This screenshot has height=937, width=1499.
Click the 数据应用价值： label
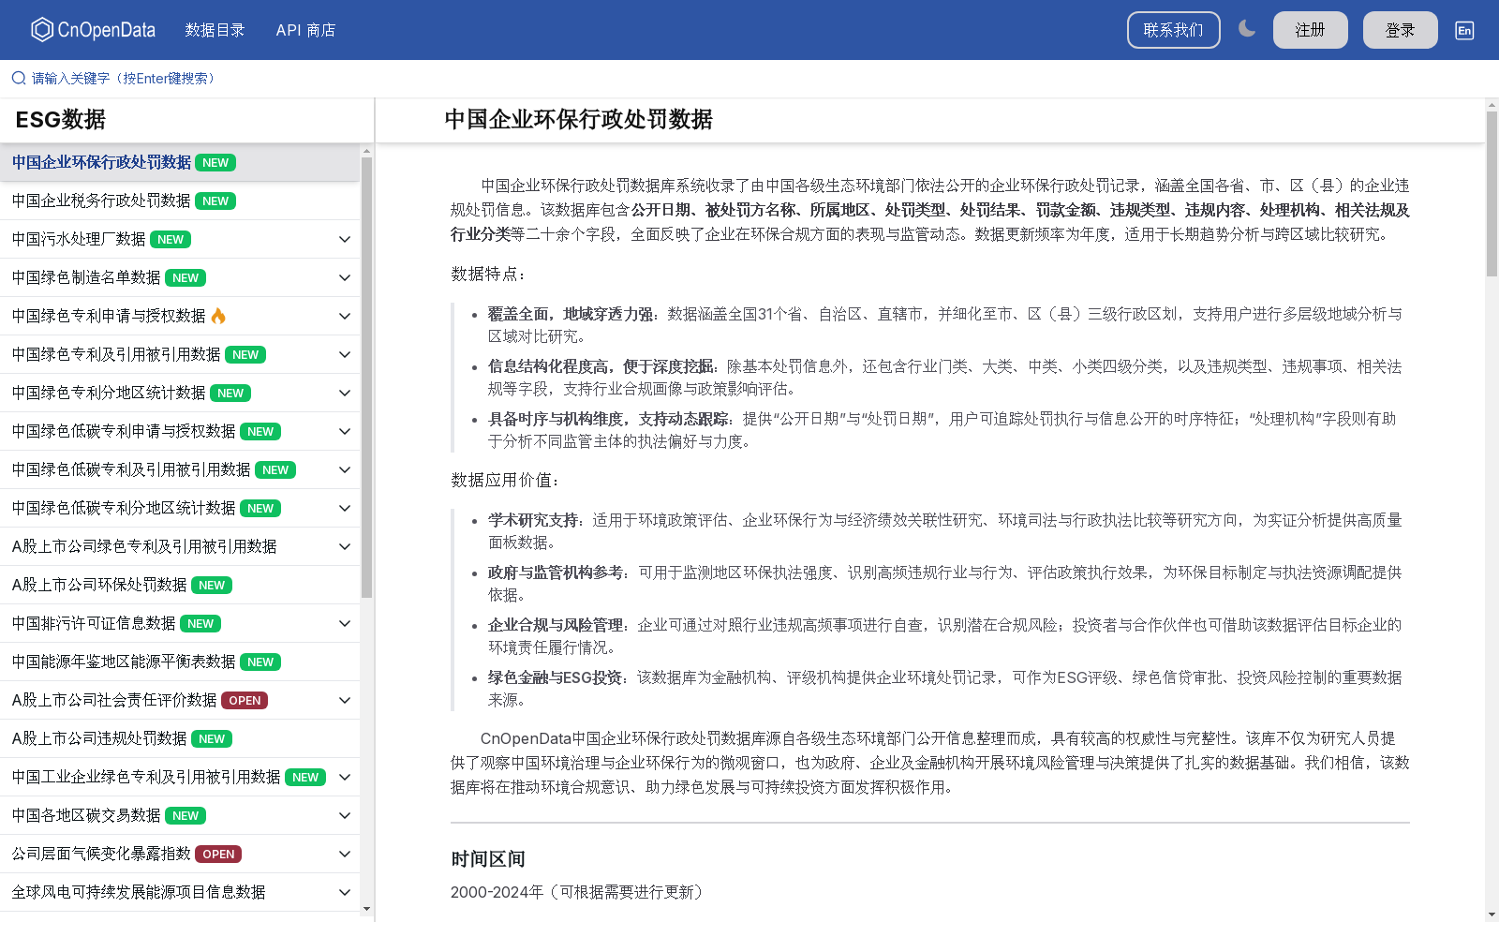(x=505, y=480)
